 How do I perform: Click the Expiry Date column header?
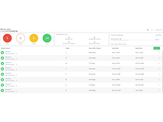139,48
